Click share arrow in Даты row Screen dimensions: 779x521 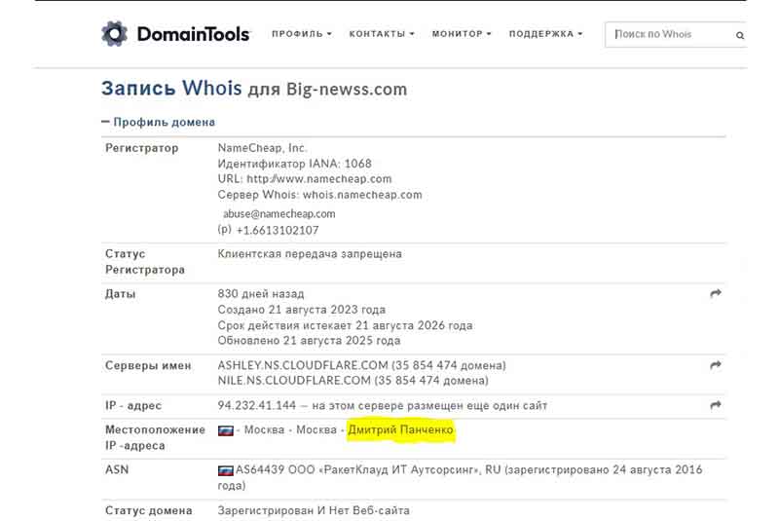[716, 293]
